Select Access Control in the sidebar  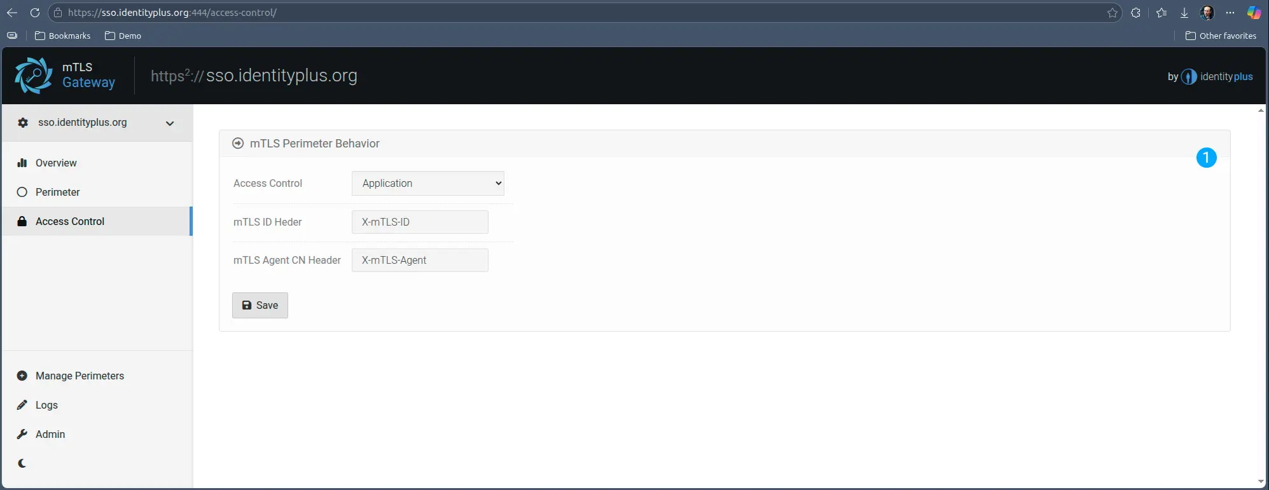(x=70, y=221)
